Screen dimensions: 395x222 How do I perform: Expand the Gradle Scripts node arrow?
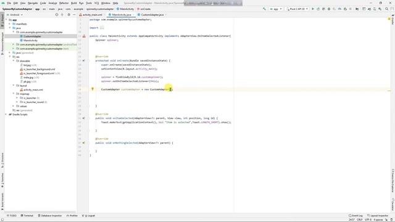click(x=6, y=115)
